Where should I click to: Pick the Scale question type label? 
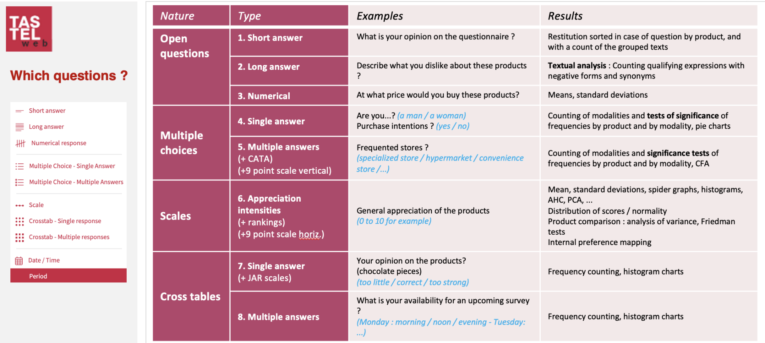(36, 205)
